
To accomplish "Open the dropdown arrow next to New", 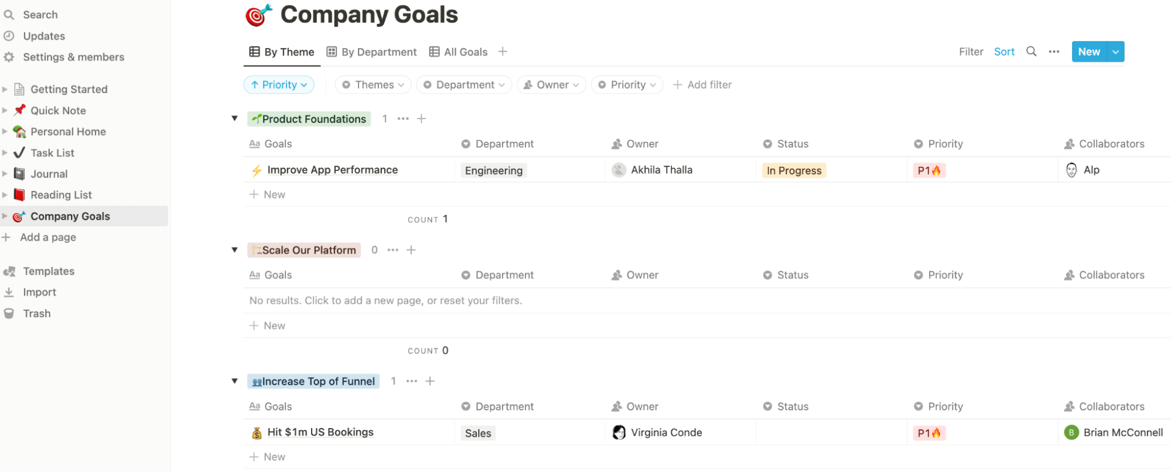I will pyautogui.click(x=1116, y=52).
